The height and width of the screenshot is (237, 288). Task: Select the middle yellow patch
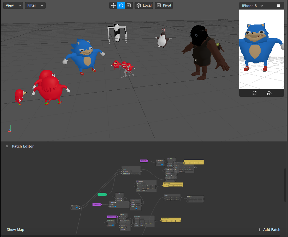coord(173,185)
